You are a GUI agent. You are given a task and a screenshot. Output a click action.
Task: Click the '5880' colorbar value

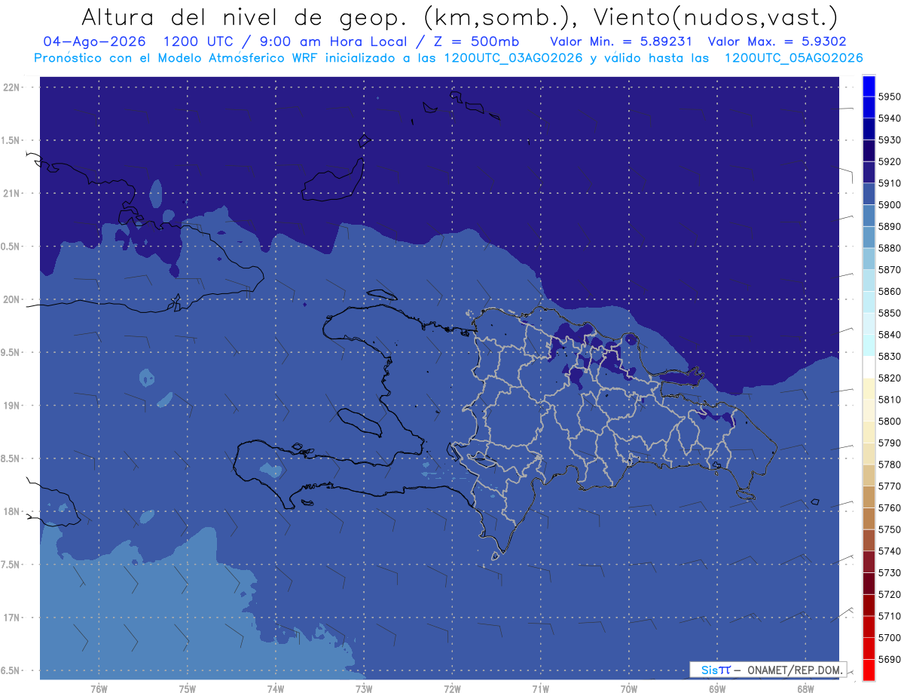[x=889, y=248]
